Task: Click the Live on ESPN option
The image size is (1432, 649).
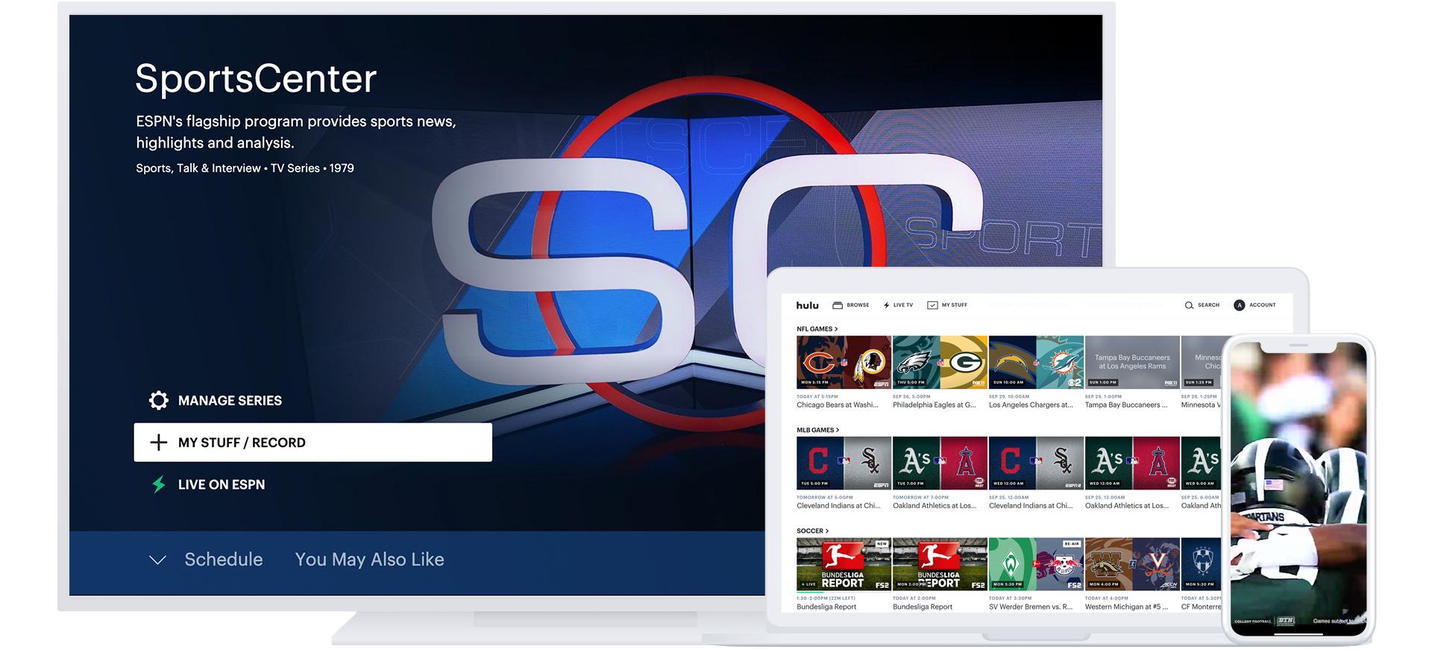Action: coord(221,485)
